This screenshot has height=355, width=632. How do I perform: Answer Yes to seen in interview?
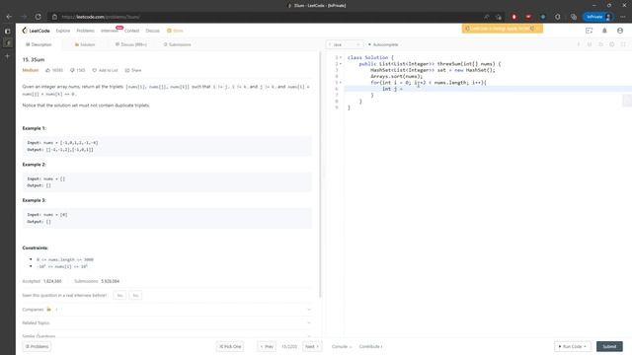coord(119,296)
